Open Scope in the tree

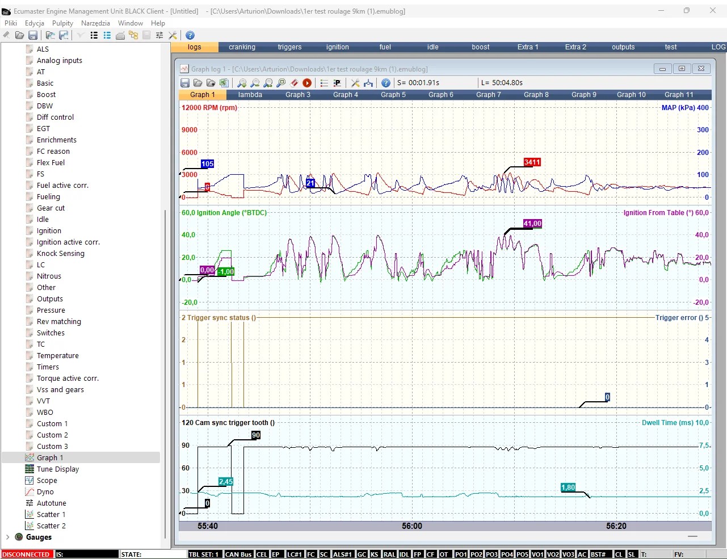(x=47, y=480)
